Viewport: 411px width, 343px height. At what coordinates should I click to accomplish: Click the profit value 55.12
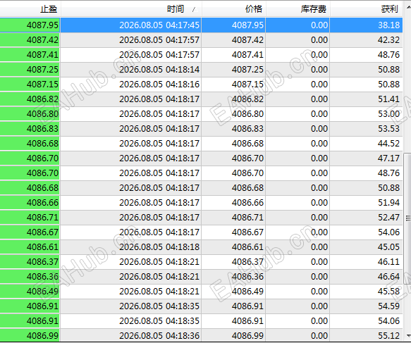coord(388,336)
